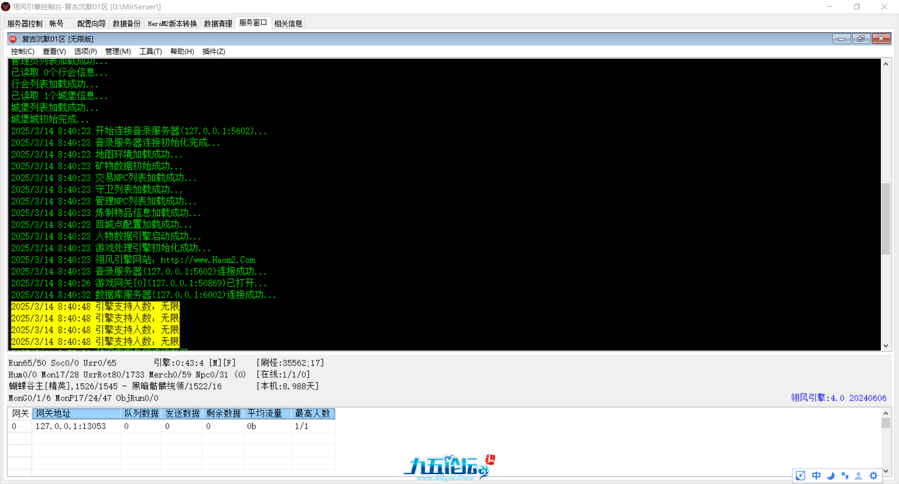Viewport: 899px width, 484px height.
Task: Open the HeroM2版本转换 tab
Action: click(x=172, y=23)
